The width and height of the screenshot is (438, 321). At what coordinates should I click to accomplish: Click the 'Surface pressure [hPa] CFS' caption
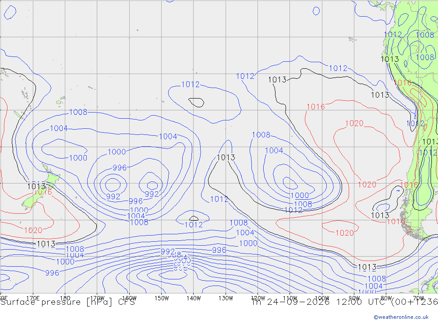(x=67, y=302)
